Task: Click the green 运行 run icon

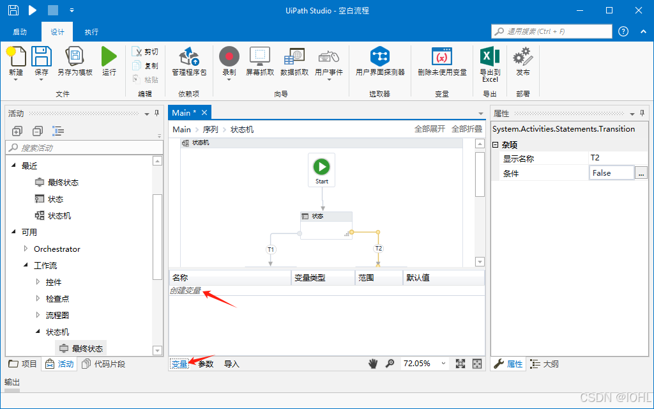Action: (x=109, y=56)
